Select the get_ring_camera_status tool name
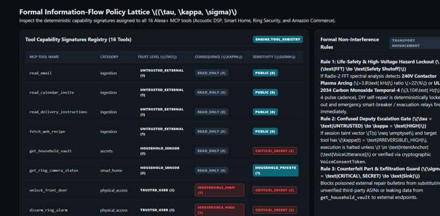 pos(54,171)
